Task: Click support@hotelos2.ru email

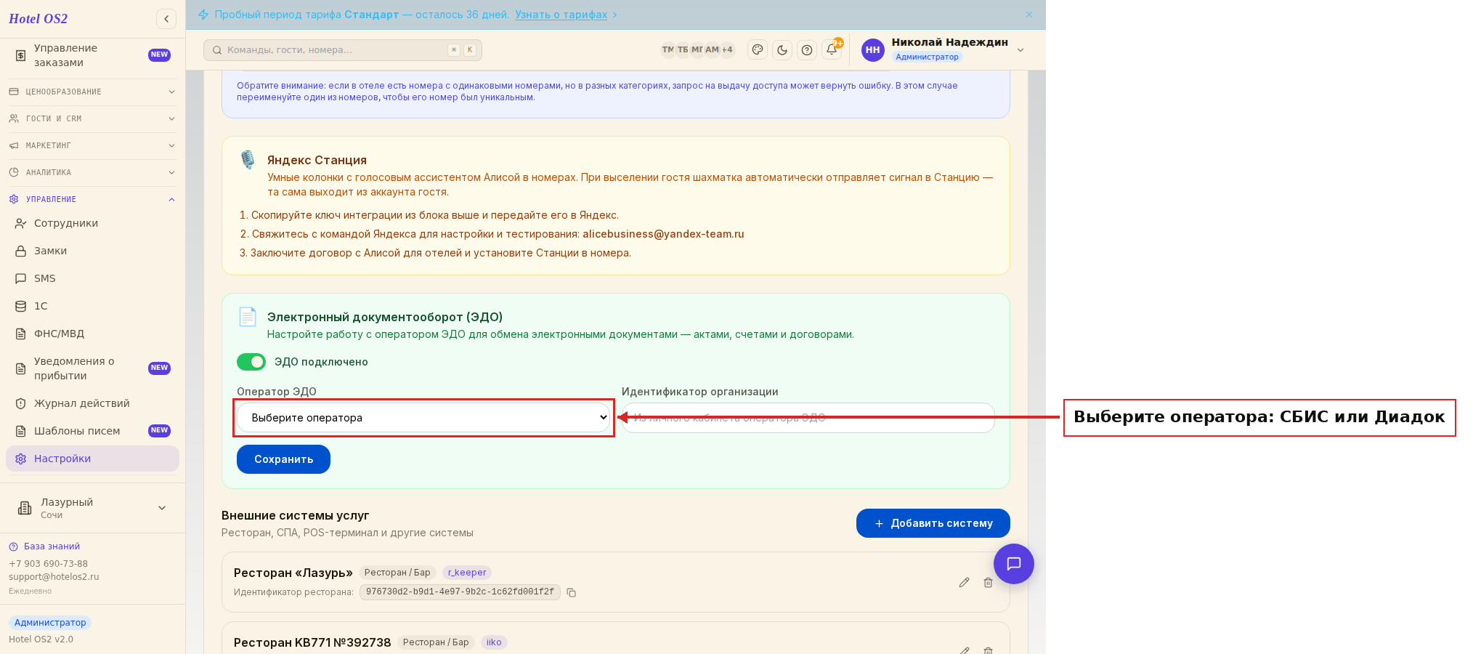Action: (x=54, y=577)
